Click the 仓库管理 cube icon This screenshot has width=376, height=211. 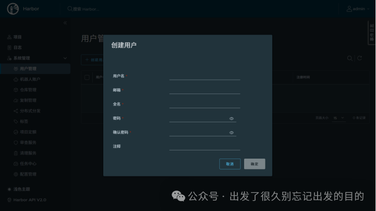[16, 90]
